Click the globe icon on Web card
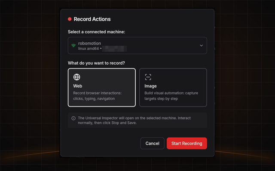 (x=76, y=77)
